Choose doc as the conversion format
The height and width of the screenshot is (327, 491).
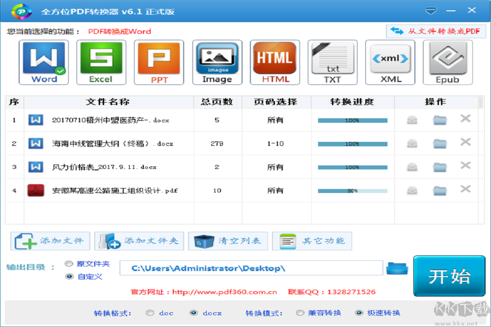150,313
